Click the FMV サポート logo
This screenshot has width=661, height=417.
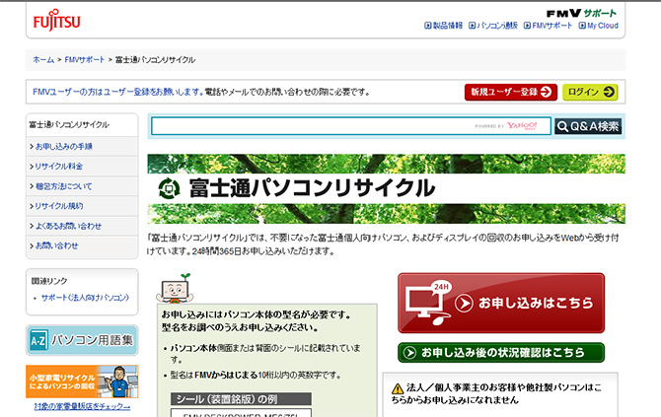[x=582, y=12]
